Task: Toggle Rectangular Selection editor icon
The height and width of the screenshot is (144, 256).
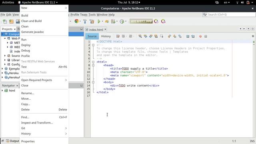Action: (x=162, y=36)
